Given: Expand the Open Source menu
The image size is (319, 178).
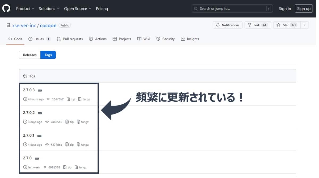Looking at the screenshot, I should click(x=78, y=9).
